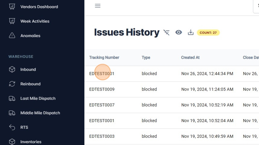Open Middle Mile Dispatch page
The height and width of the screenshot is (145, 259).
[x=40, y=113]
